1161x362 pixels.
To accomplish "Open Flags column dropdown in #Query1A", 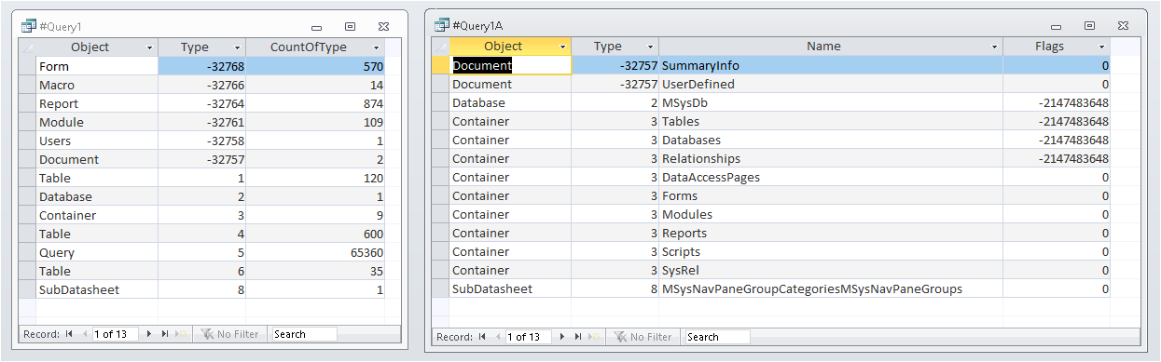I will point(1102,46).
